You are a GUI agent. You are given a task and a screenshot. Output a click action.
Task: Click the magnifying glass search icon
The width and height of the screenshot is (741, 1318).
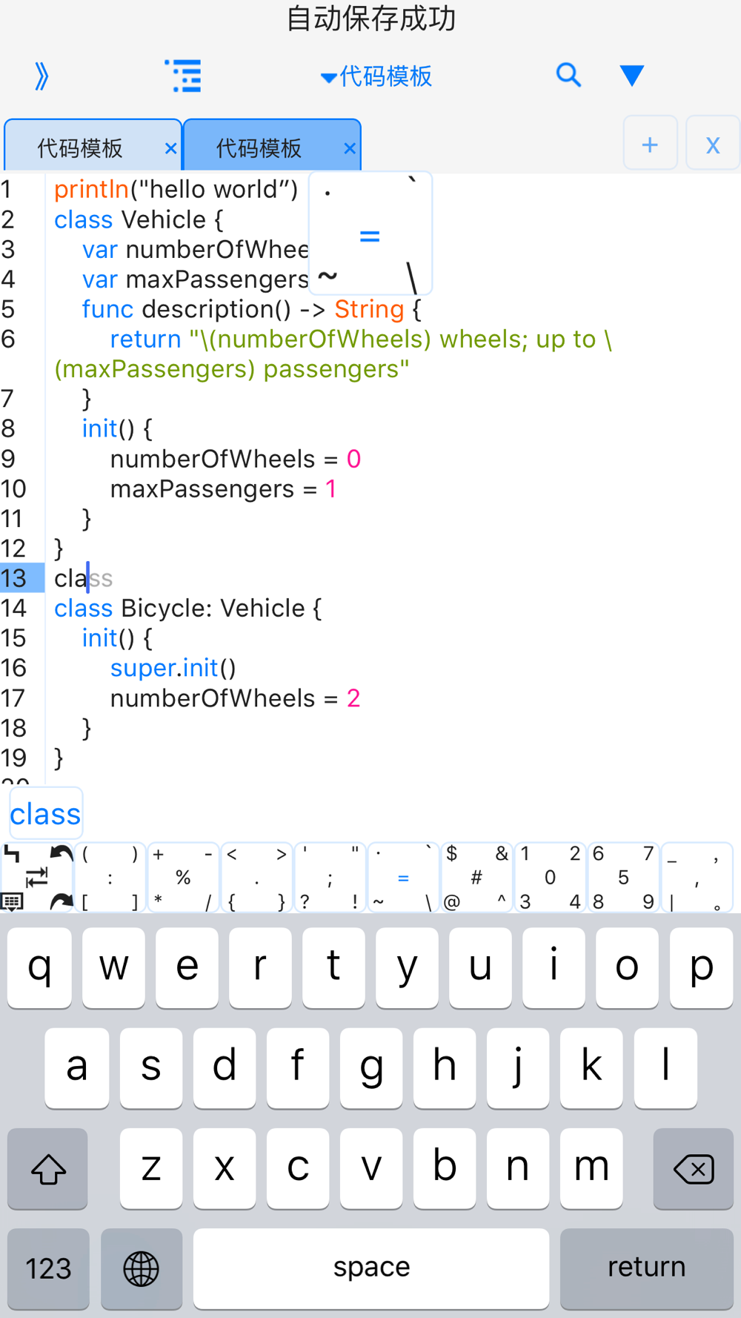(568, 75)
